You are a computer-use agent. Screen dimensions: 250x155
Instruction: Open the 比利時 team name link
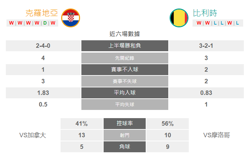(205, 13)
